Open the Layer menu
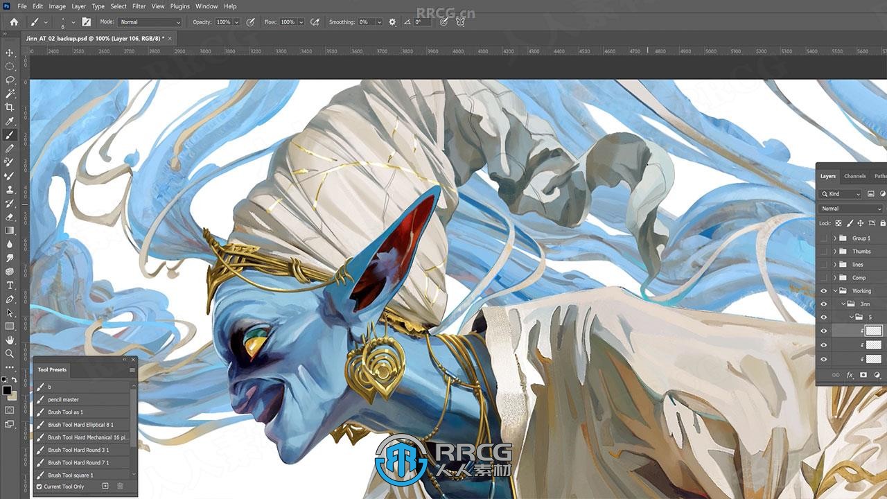The image size is (887, 499). point(79,6)
